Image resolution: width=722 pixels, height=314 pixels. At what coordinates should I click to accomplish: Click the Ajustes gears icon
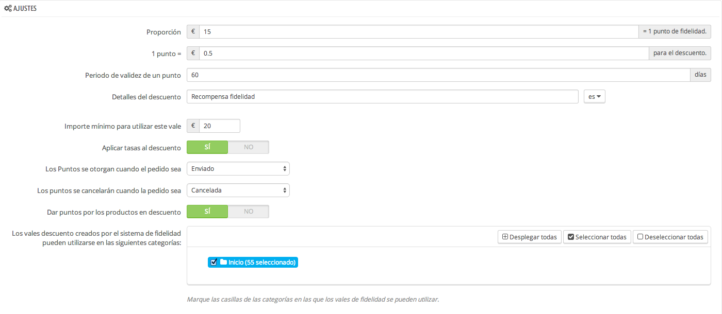coord(8,9)
